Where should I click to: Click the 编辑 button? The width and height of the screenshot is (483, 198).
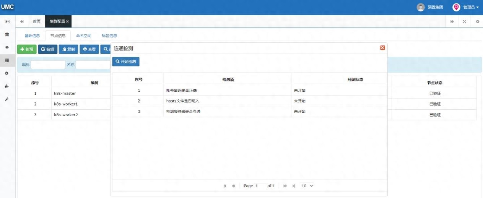pyautogui.click(x=48, y=49)
